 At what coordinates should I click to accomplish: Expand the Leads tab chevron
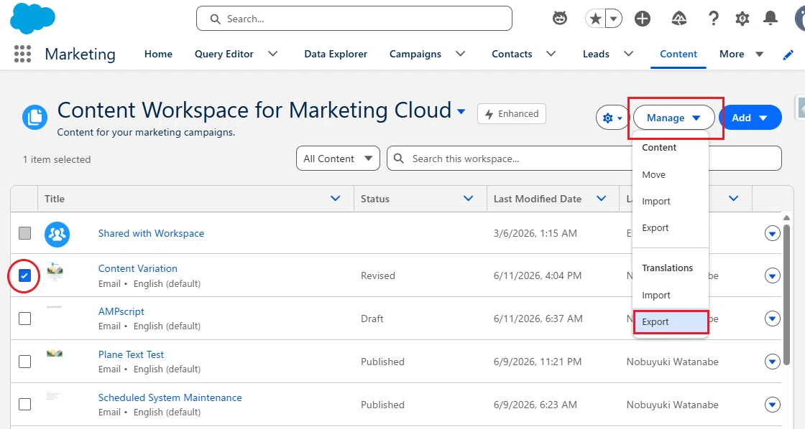point(628,54)
